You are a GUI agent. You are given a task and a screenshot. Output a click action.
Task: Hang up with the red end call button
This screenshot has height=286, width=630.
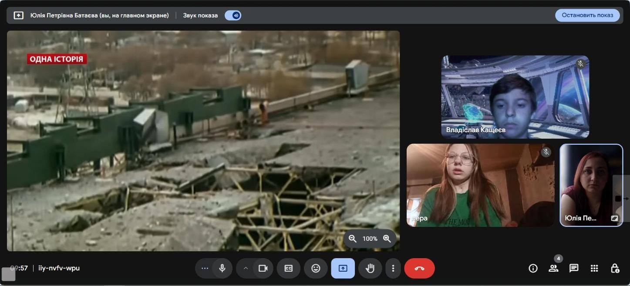[419, 268]
